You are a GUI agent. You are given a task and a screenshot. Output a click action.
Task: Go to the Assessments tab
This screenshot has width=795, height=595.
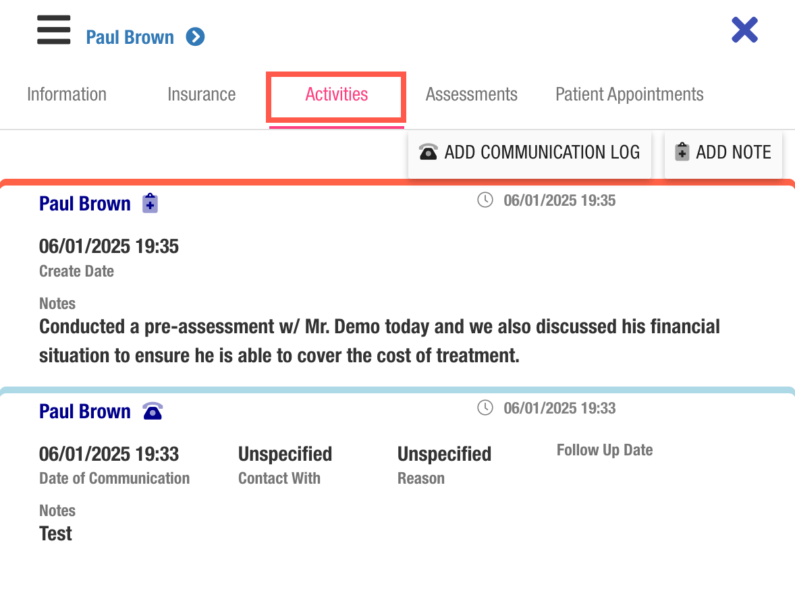point(471,94)
